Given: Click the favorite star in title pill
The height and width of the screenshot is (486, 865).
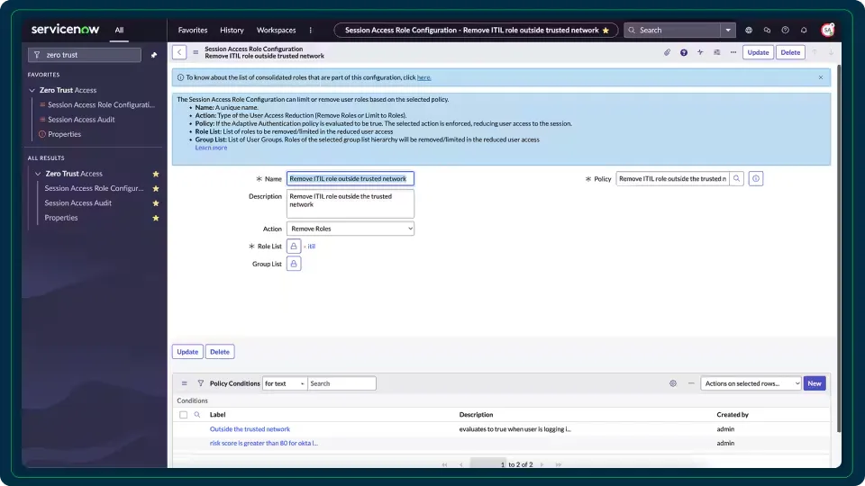Looking at the screenshot, I should pyautogui.click(x=605, y=31).
